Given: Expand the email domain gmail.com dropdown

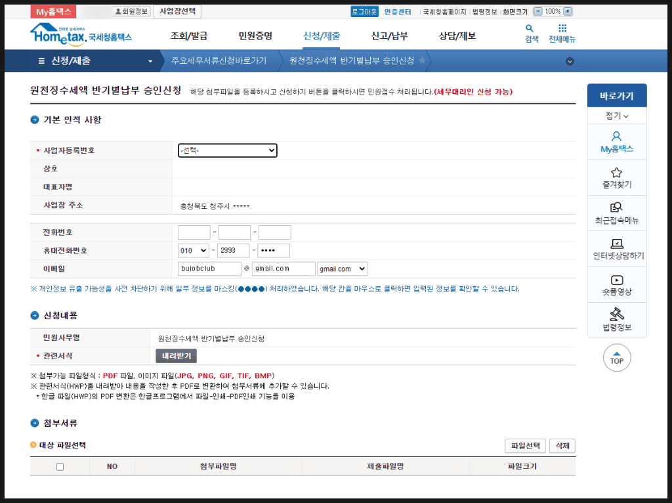Looking at the screenshot, I should 342,269.
